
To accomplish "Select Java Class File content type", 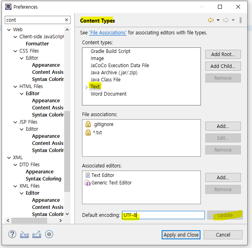I will click(105, 80).
